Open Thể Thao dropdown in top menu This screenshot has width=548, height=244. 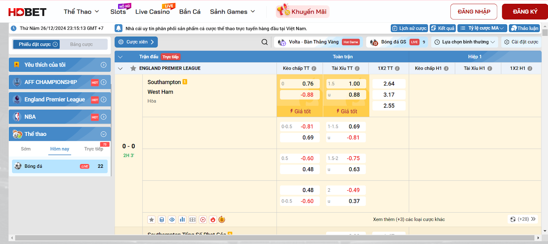pyautogui.click(x=81, y=12)
